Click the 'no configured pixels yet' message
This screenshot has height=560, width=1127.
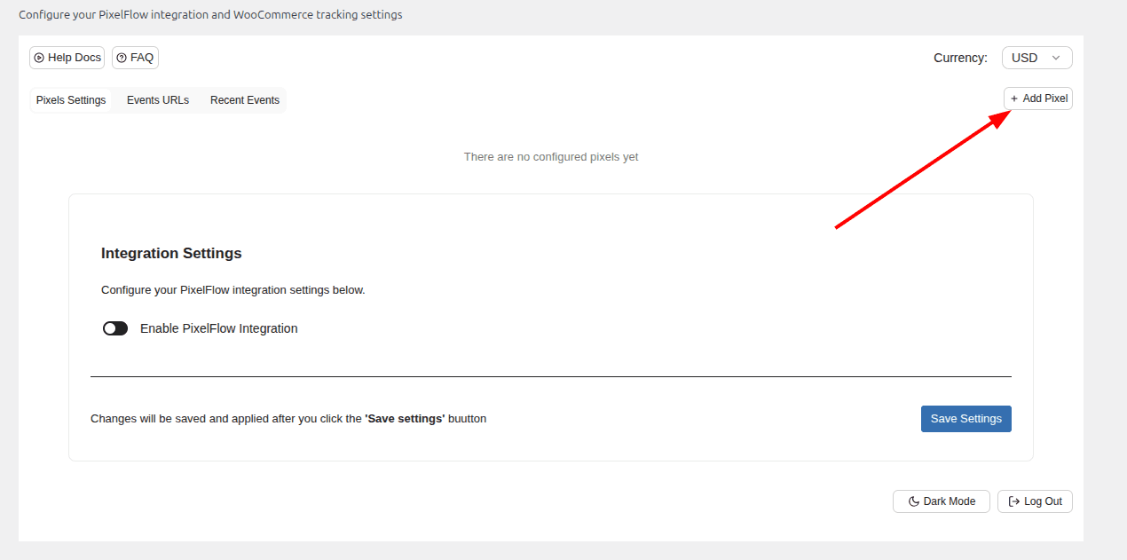[x=551, y=157]
